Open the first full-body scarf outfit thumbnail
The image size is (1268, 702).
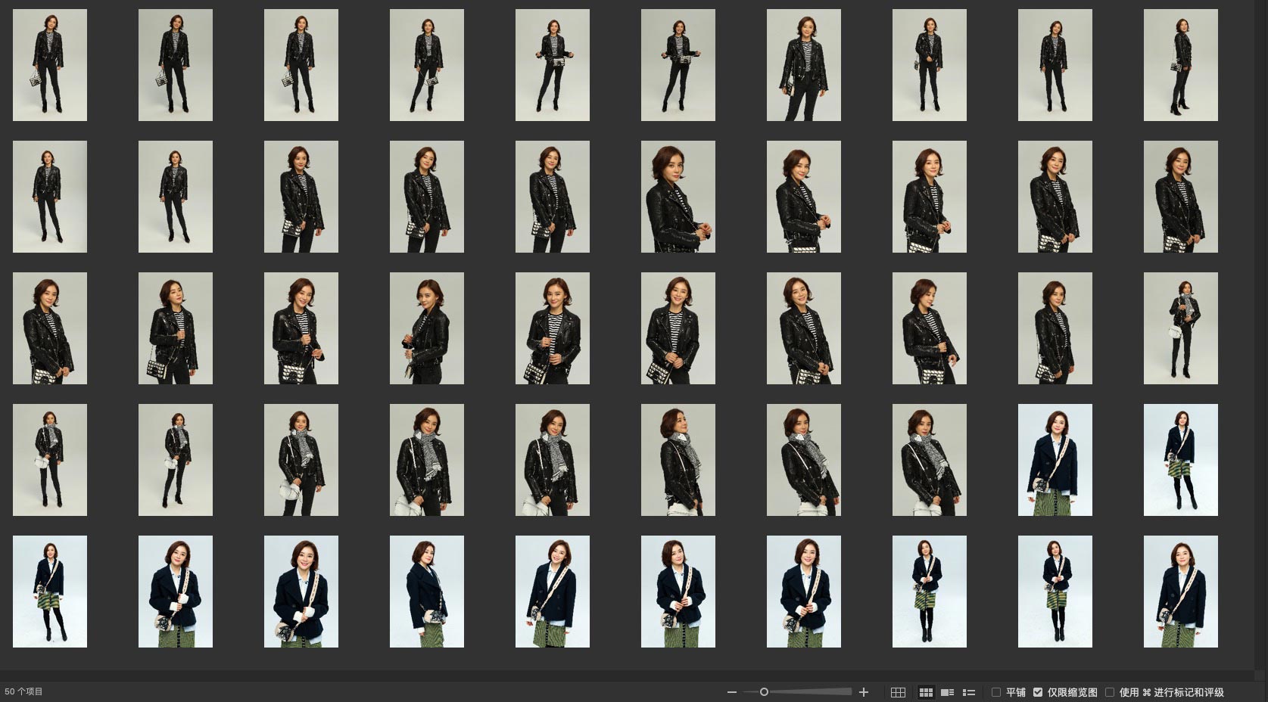[1180, 328]
